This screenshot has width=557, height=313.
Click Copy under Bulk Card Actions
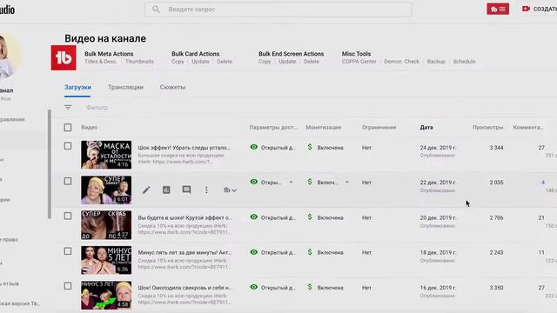click(x=178, y=62)
